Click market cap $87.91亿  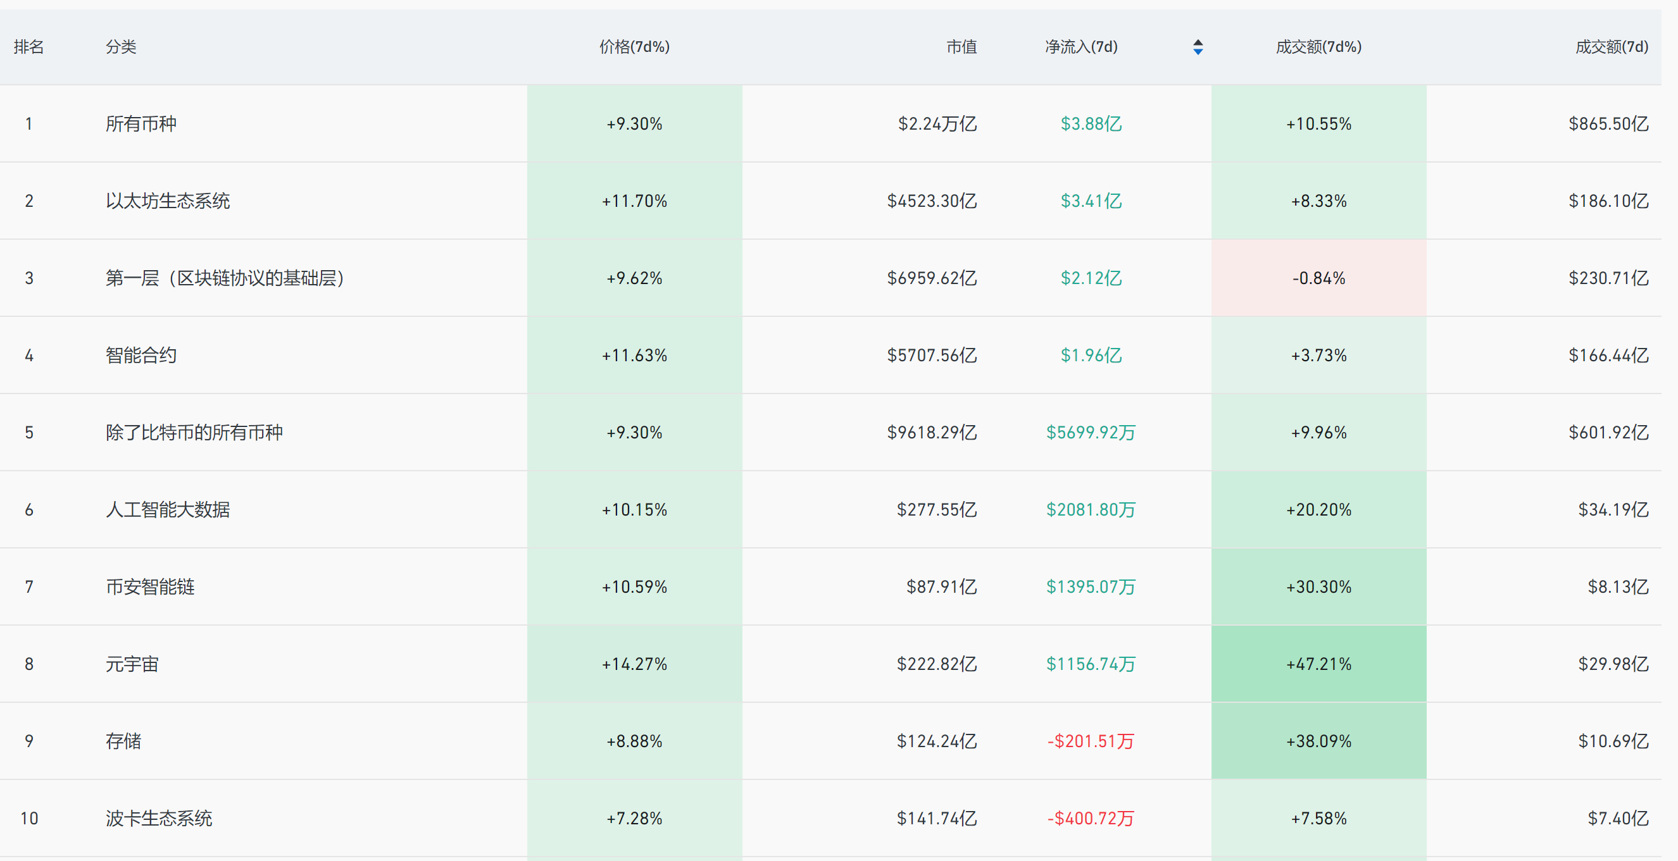click(x=941, y=587)
